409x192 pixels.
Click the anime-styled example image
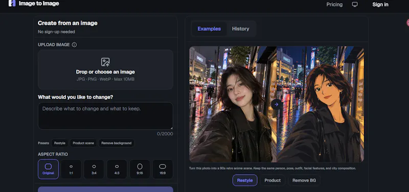tap(321, 104)
